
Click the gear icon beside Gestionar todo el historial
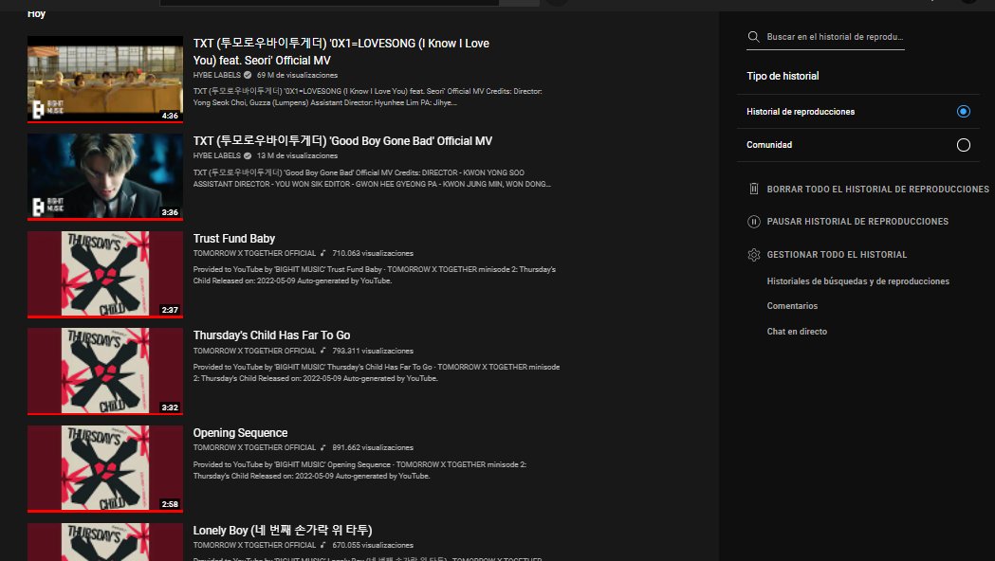point(754,254)
